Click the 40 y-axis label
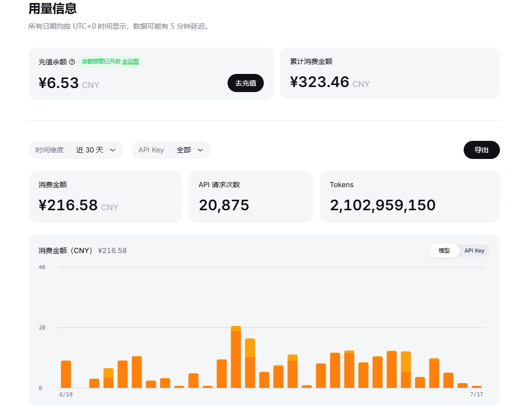Image resolution: width=512 pixels, height=414 pixels. [x=42, y=267]
